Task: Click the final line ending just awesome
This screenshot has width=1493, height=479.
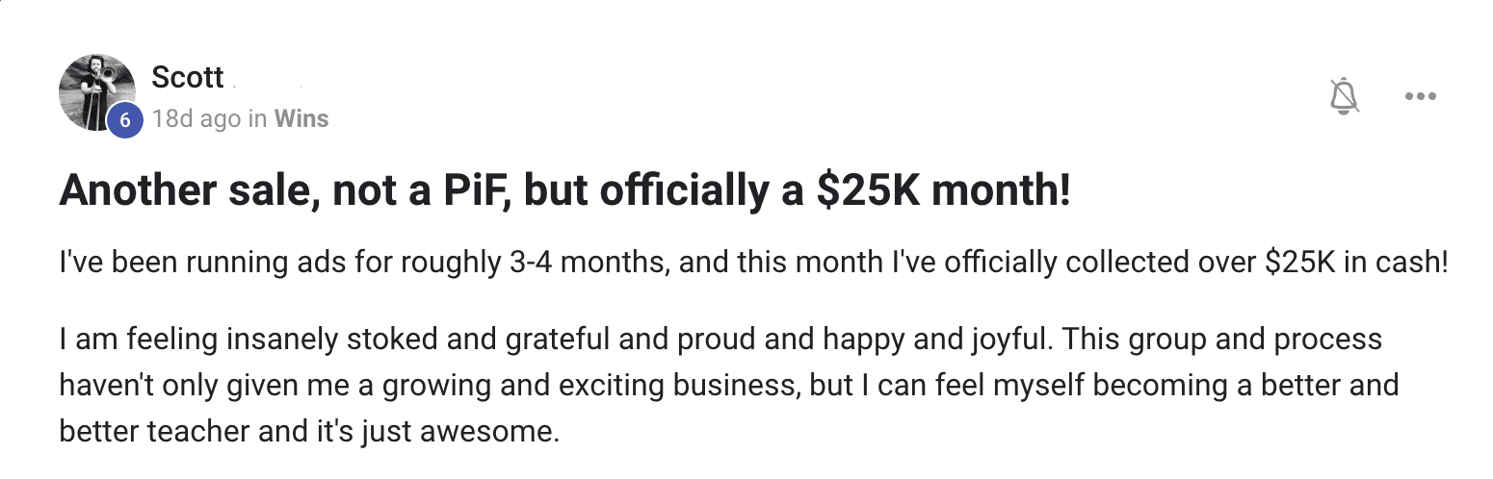Action: [x=309, y=432]
